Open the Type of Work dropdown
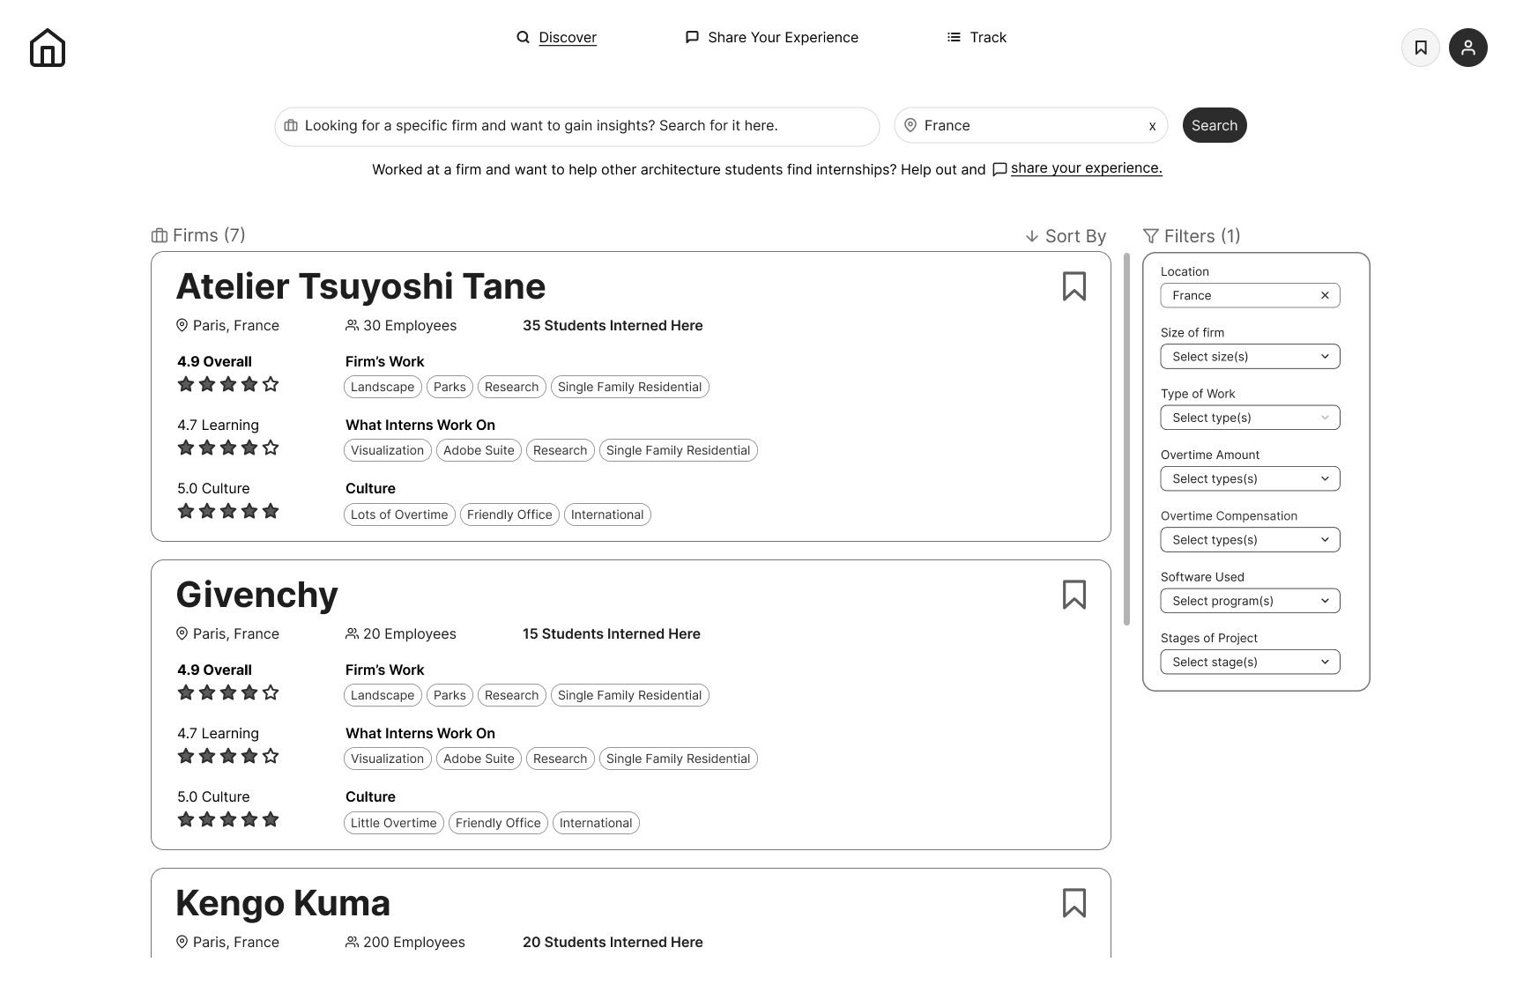1523x992 pixels. click(x=1250, y=418)
